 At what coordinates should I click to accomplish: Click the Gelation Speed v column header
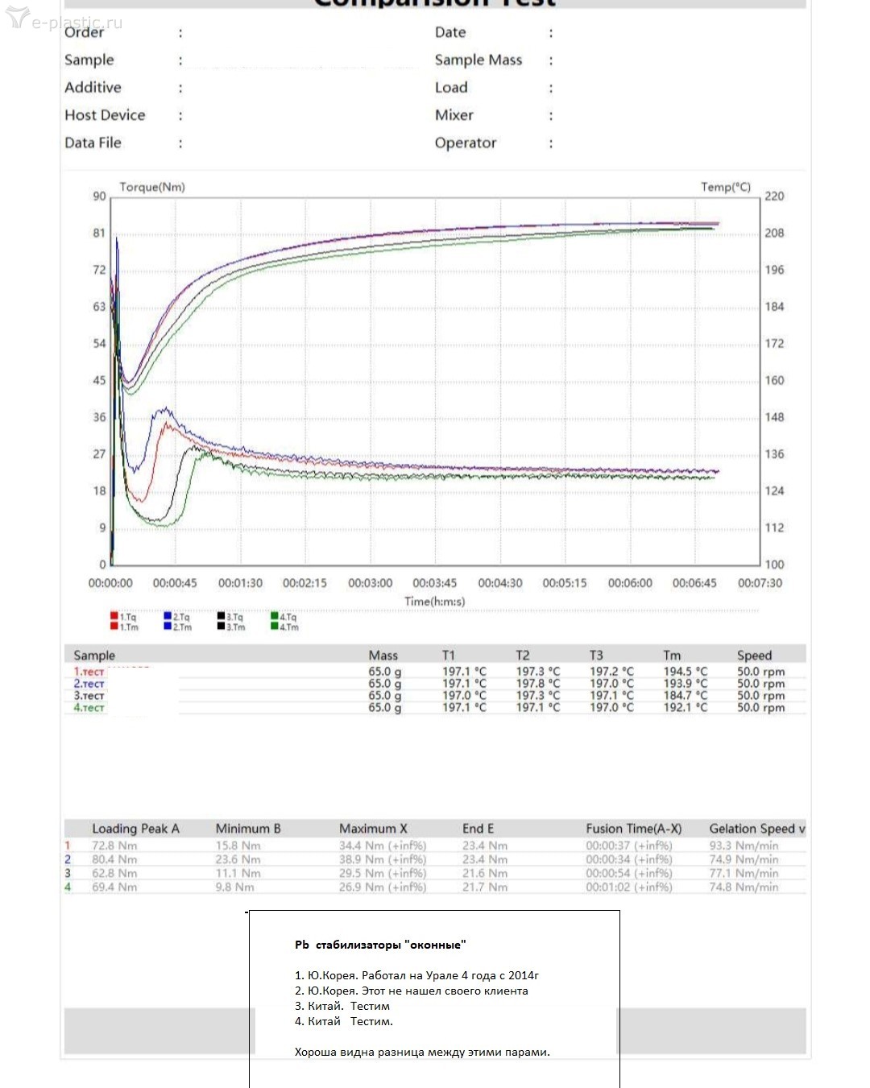756,829
